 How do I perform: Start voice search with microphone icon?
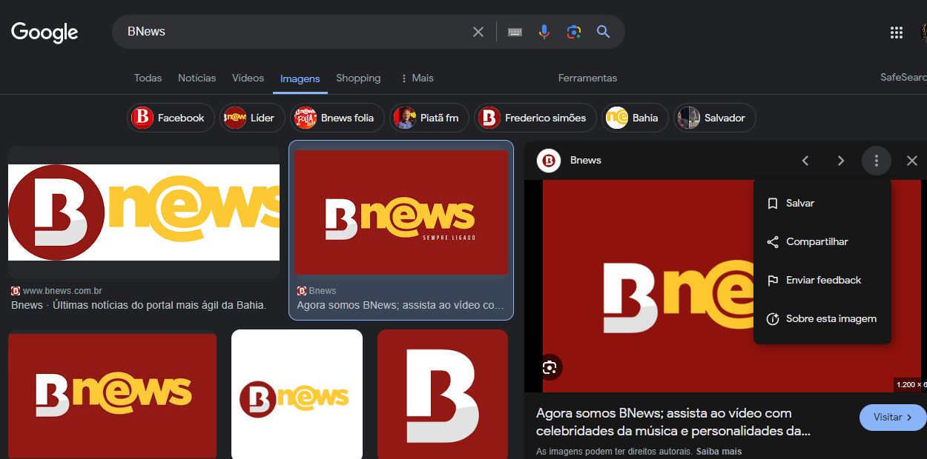pyautogui.click(x=544, y=32)
